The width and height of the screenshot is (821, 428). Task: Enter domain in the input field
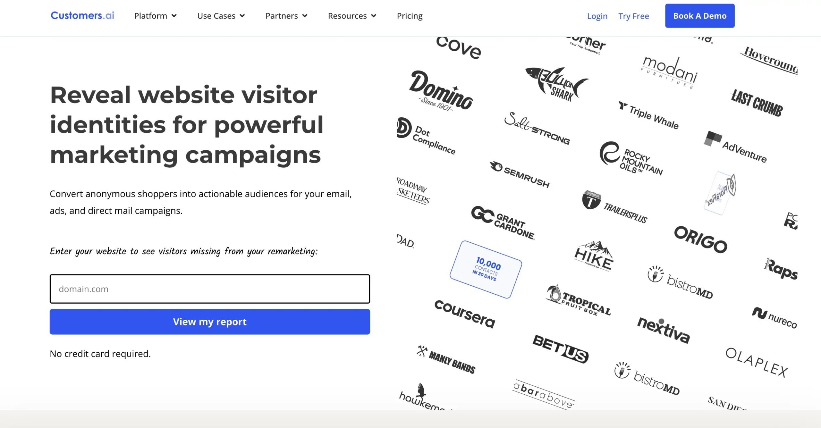tap(210, 289)
